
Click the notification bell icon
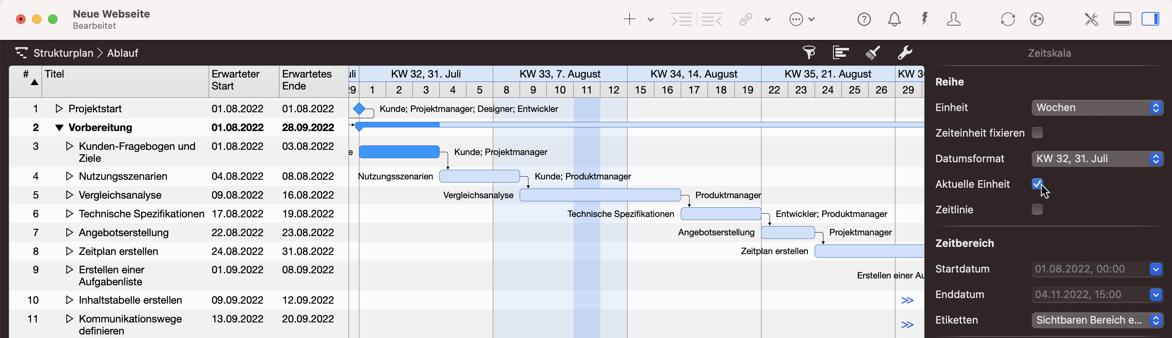[894, 19]
